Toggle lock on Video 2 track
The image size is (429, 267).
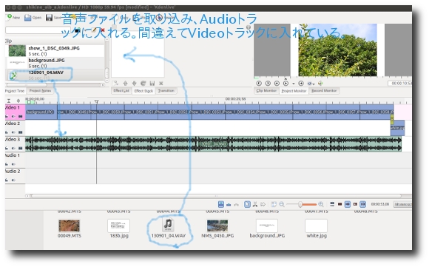[x=7, y=132]
